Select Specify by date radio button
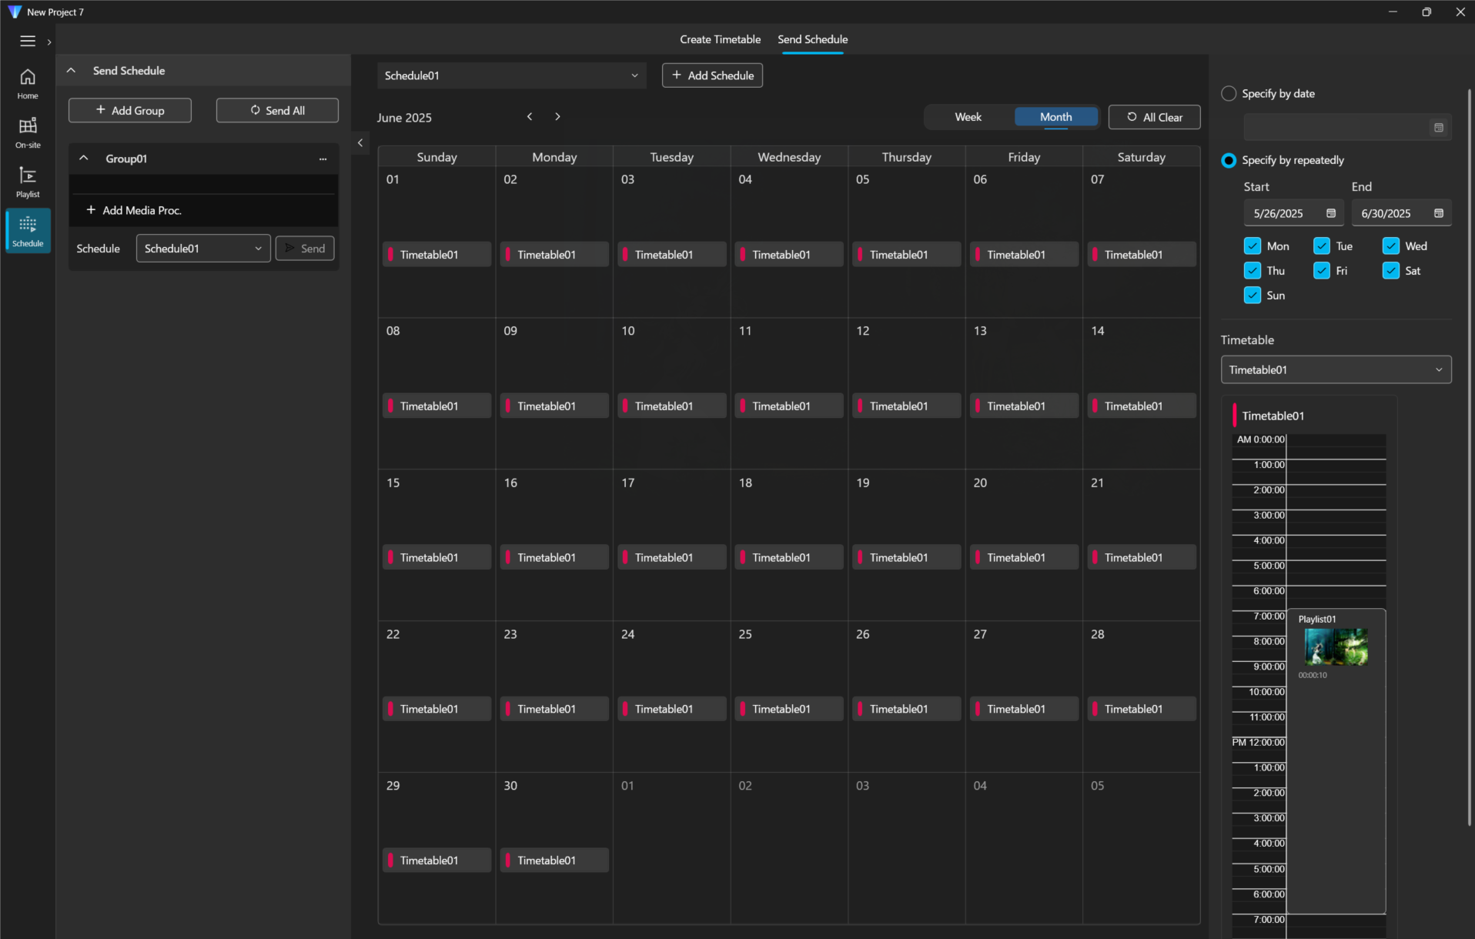This screenshot has width=1475, height=939. coord(1229,94)
